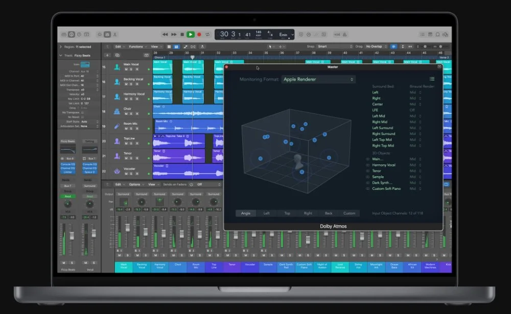Open the Staff Style Auto dropdown
Image resolution: width=511 pixels, height=314 pixels.
[x=89, y=122]
